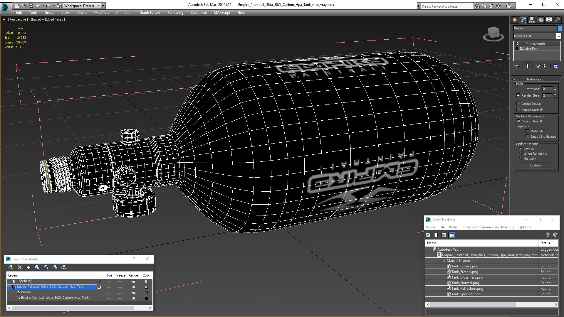
Task: Click Add Selected Objects plus icon
Action: click(28, 267)
